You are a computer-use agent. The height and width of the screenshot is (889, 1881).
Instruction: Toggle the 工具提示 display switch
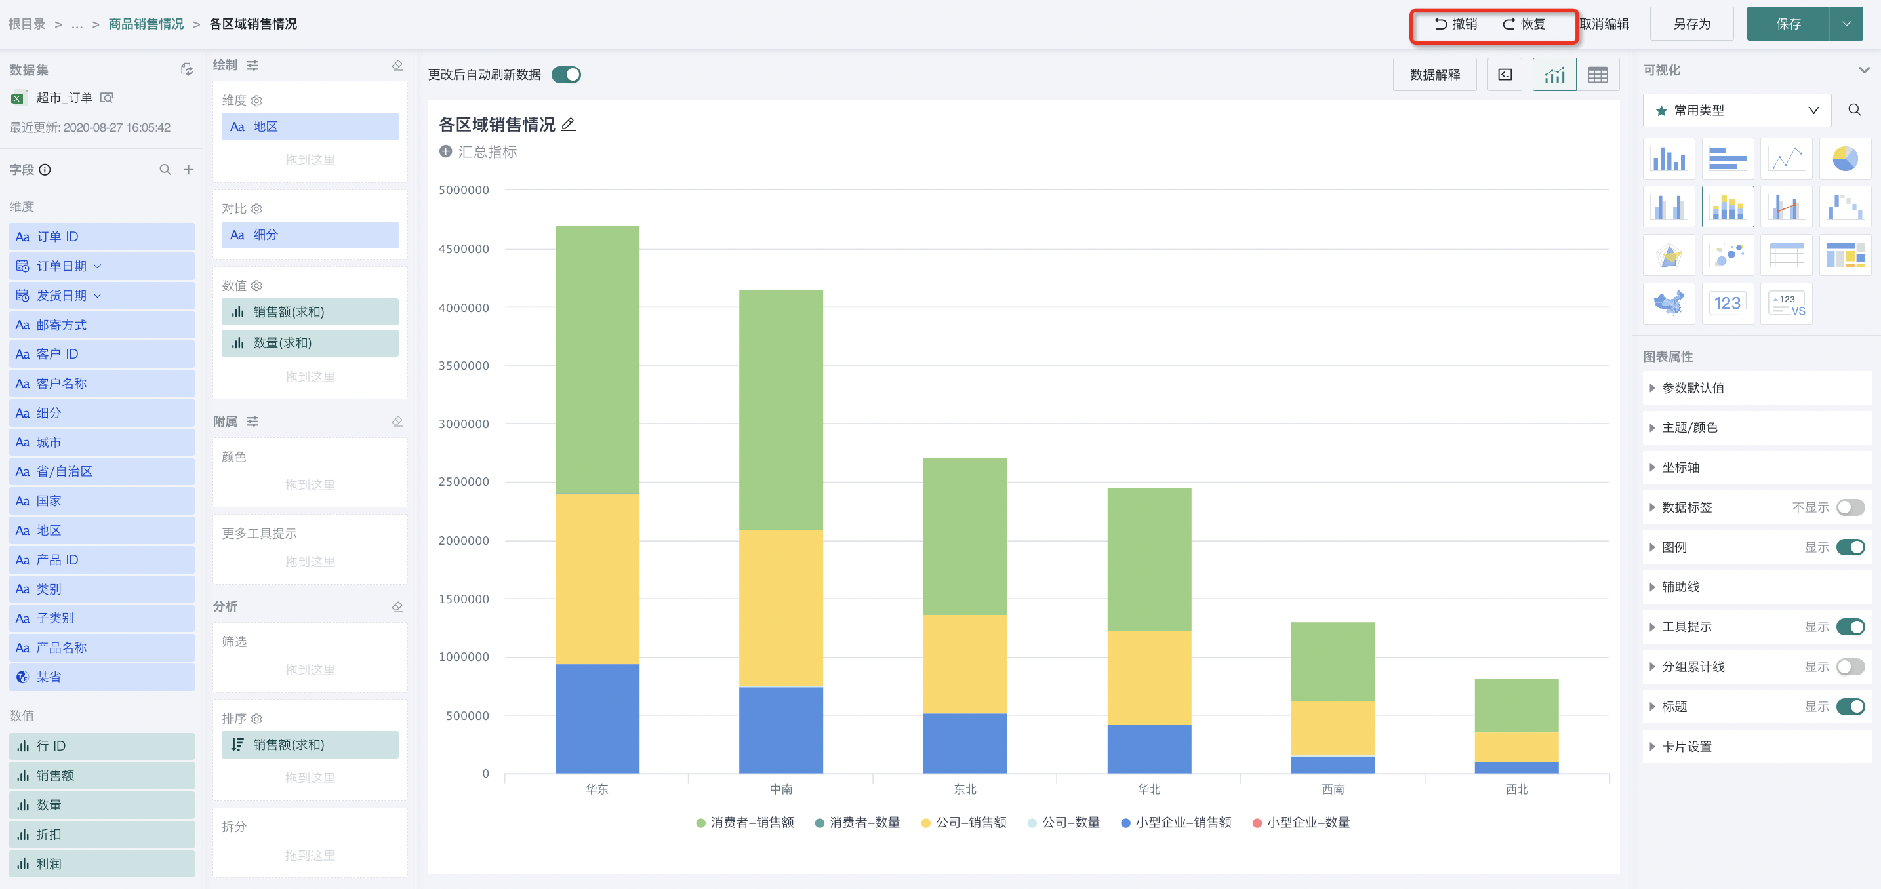click(1850, 627)
